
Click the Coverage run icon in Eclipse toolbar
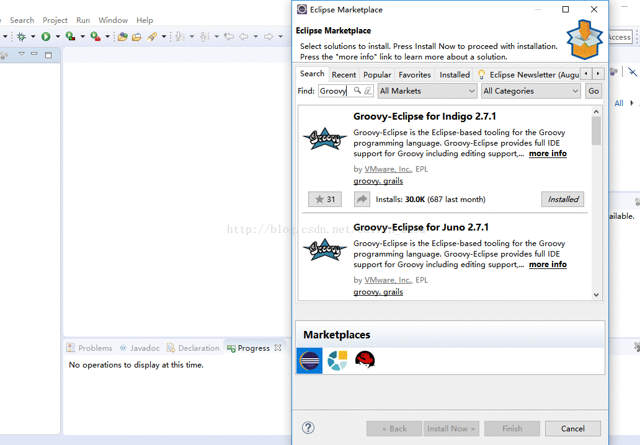click(x=70, y=37)
